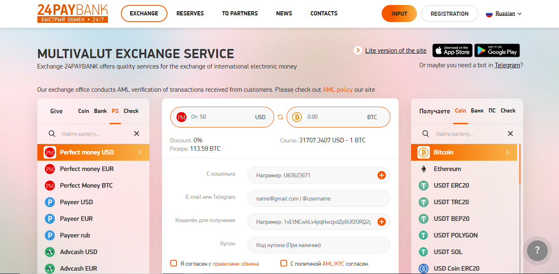Screen dimensions: 559x274
Task: Click the plus icon in the Кошелёк для получения field
Action: pos(382,222)
